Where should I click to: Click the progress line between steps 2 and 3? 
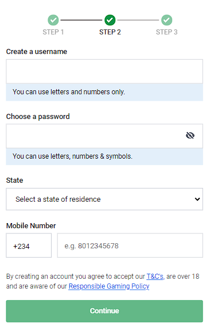pos(138,20)
